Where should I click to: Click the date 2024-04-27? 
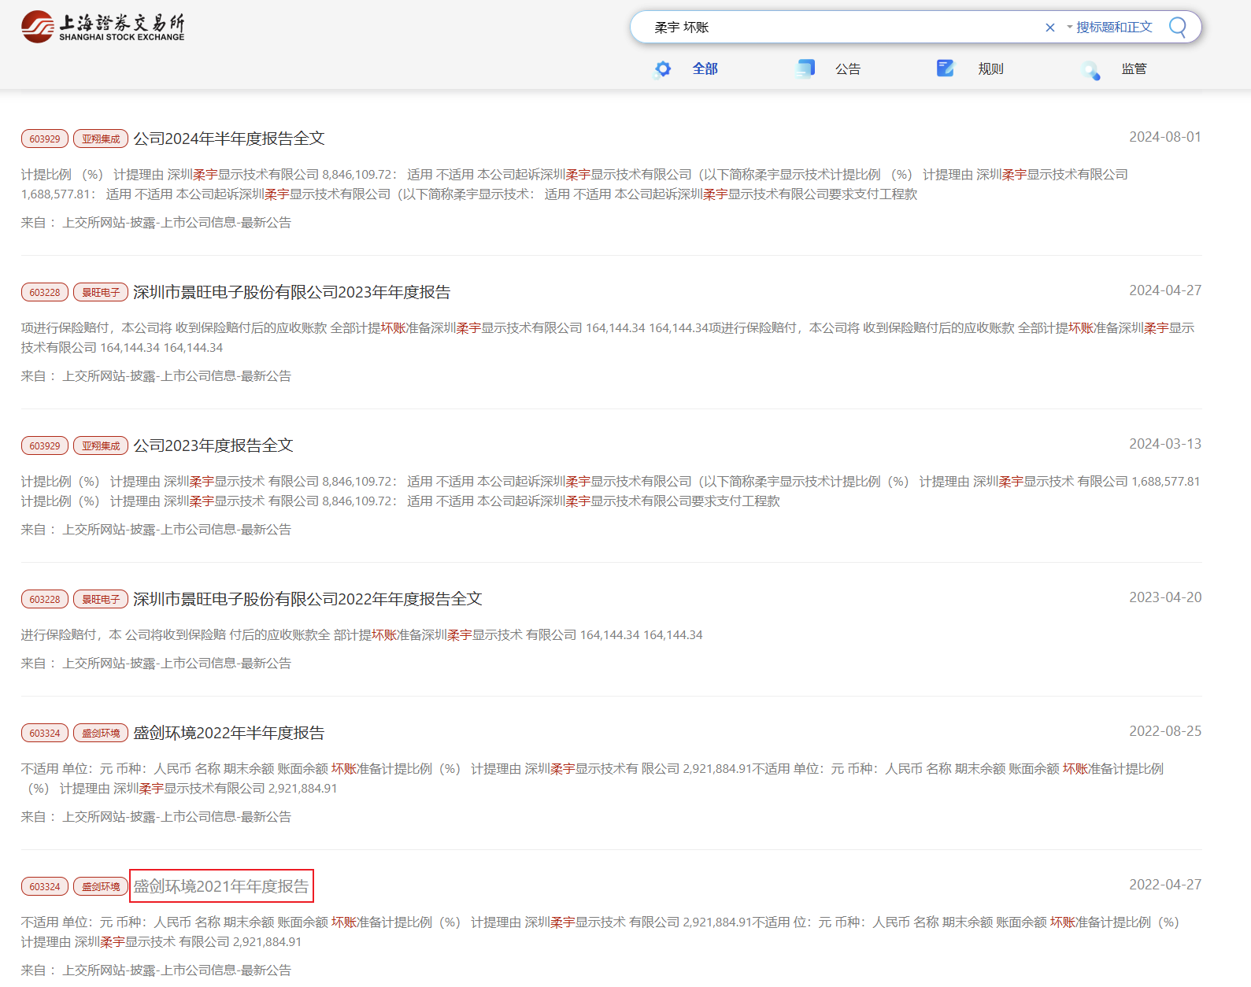click(1165, 290)
